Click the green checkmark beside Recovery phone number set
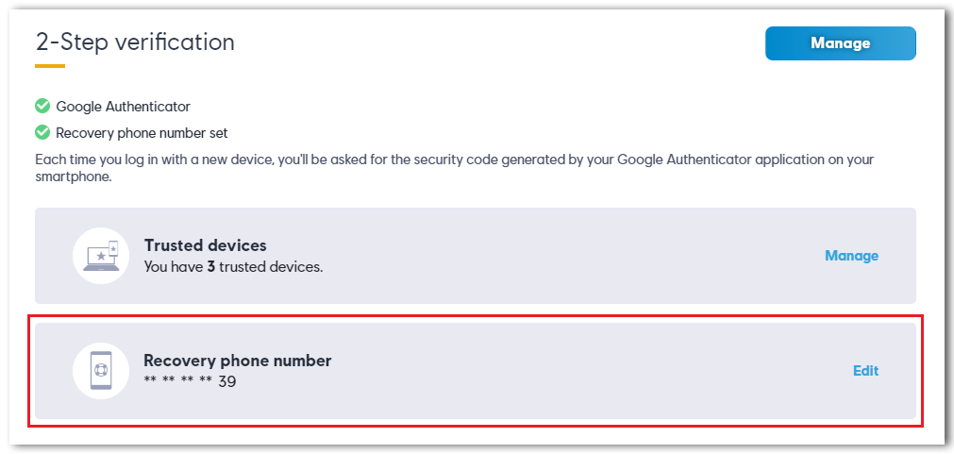 tap(42, 132)
